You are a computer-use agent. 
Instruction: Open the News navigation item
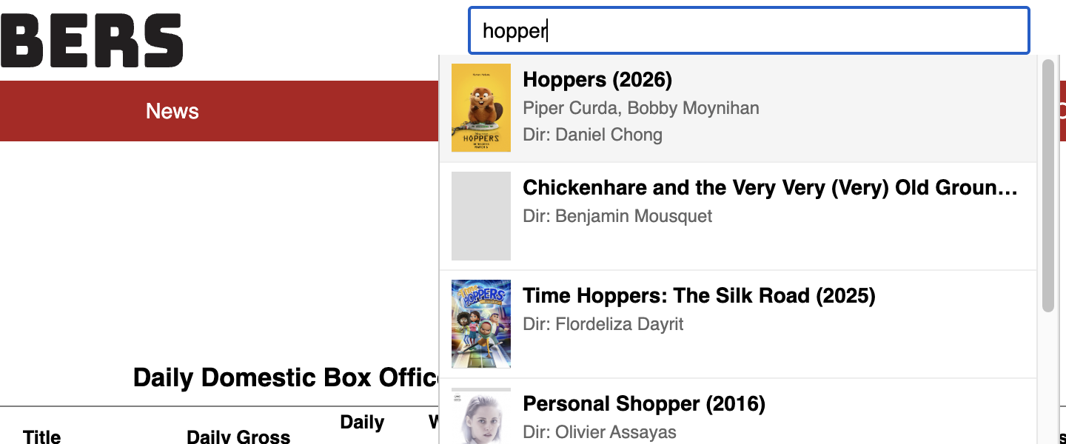click(x=172, y=111)
